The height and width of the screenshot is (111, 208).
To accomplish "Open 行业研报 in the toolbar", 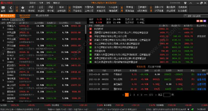I will pos(171,11).
